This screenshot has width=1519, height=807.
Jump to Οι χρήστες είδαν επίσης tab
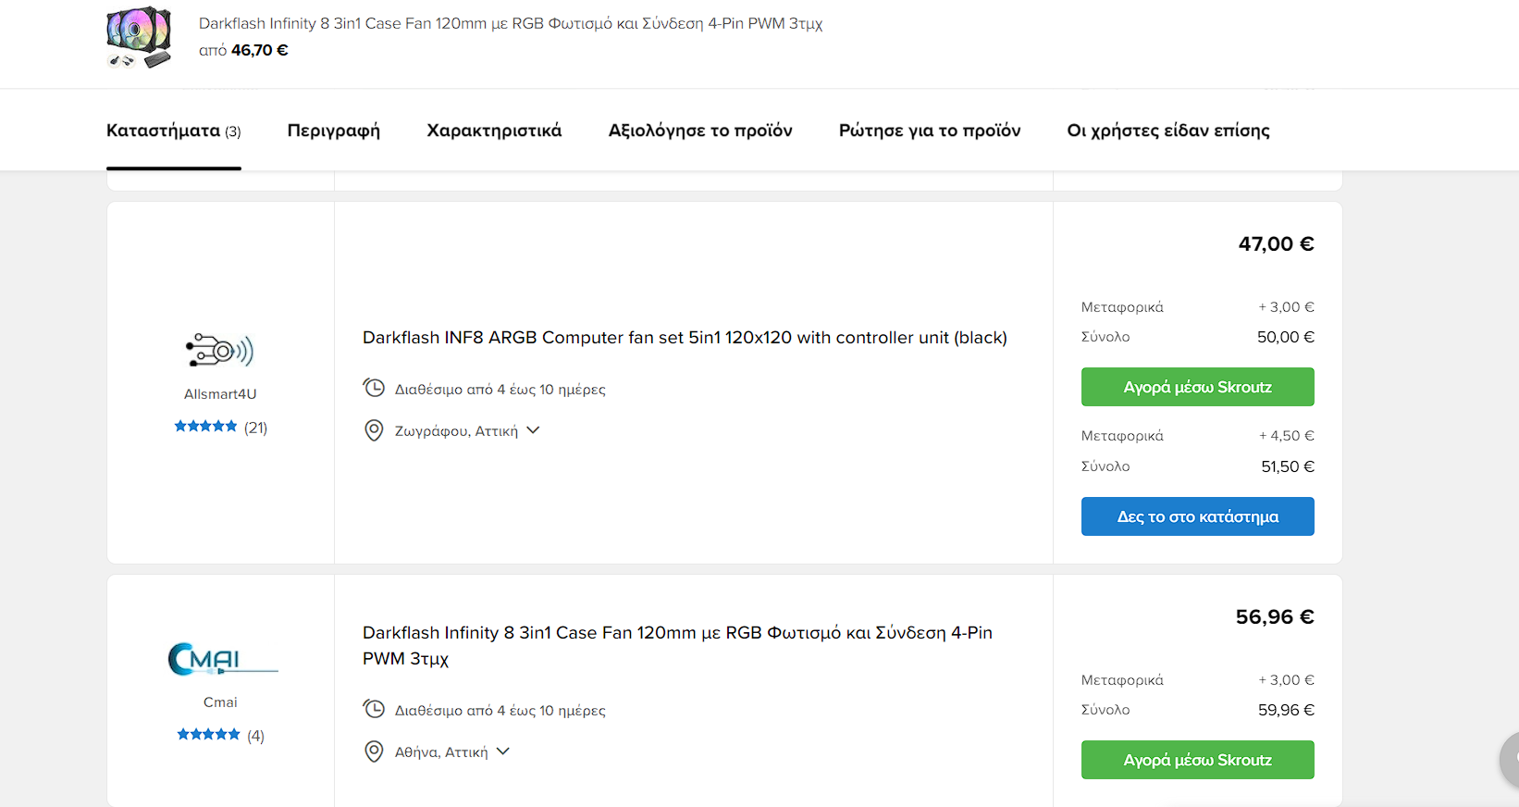(1168, 130)
